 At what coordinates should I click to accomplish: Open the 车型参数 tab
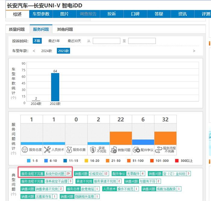click(x=41, y=14)
